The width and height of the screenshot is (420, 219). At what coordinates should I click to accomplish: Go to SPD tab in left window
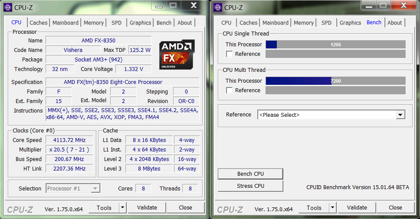(x=116, y=23)
